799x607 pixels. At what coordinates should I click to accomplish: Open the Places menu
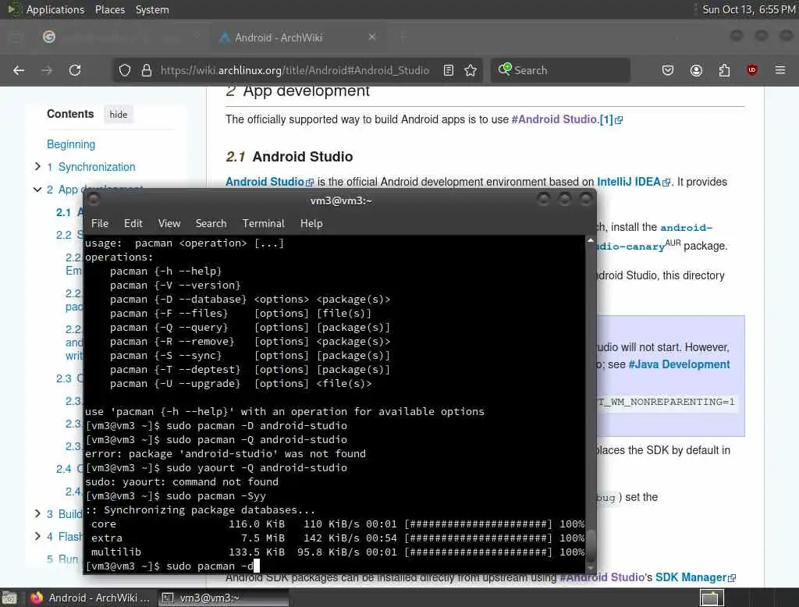pos(110,9)
